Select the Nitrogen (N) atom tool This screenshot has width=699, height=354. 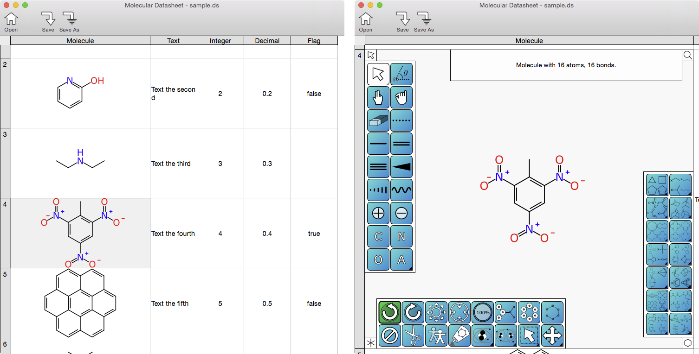click(x=401, y=236)
